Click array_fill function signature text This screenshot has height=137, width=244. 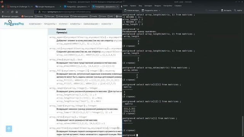point(82,71)
